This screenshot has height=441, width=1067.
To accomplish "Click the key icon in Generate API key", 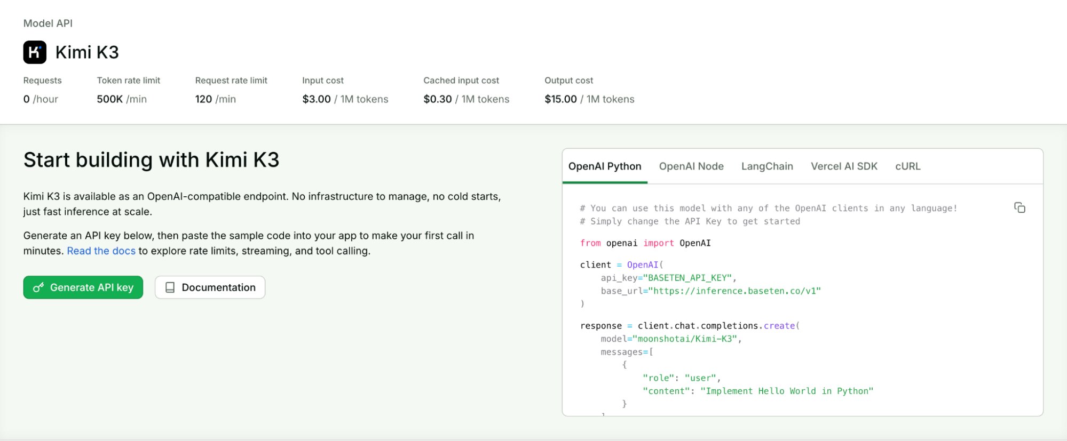I will pos(38,287).
